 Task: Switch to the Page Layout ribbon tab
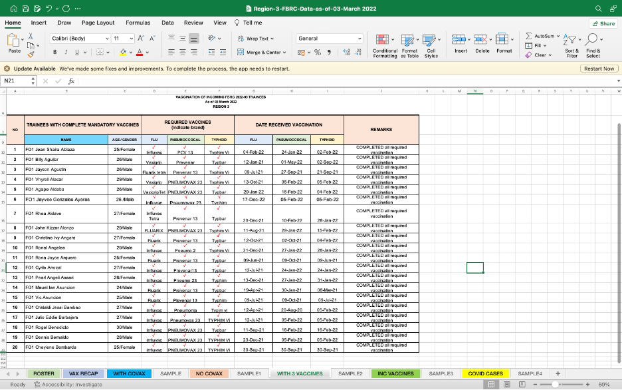click(98, 23)
